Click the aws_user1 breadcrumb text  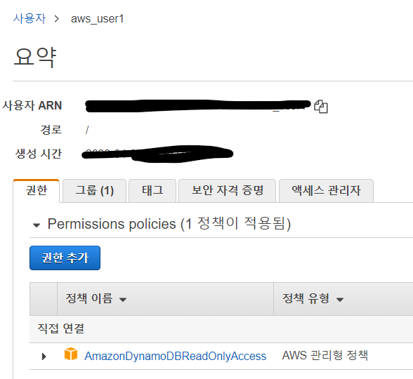pos(97,19)
